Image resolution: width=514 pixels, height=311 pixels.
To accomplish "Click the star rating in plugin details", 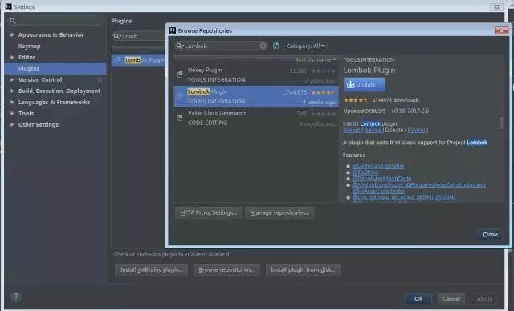I will pyautogui.click(x=356, y=99).
